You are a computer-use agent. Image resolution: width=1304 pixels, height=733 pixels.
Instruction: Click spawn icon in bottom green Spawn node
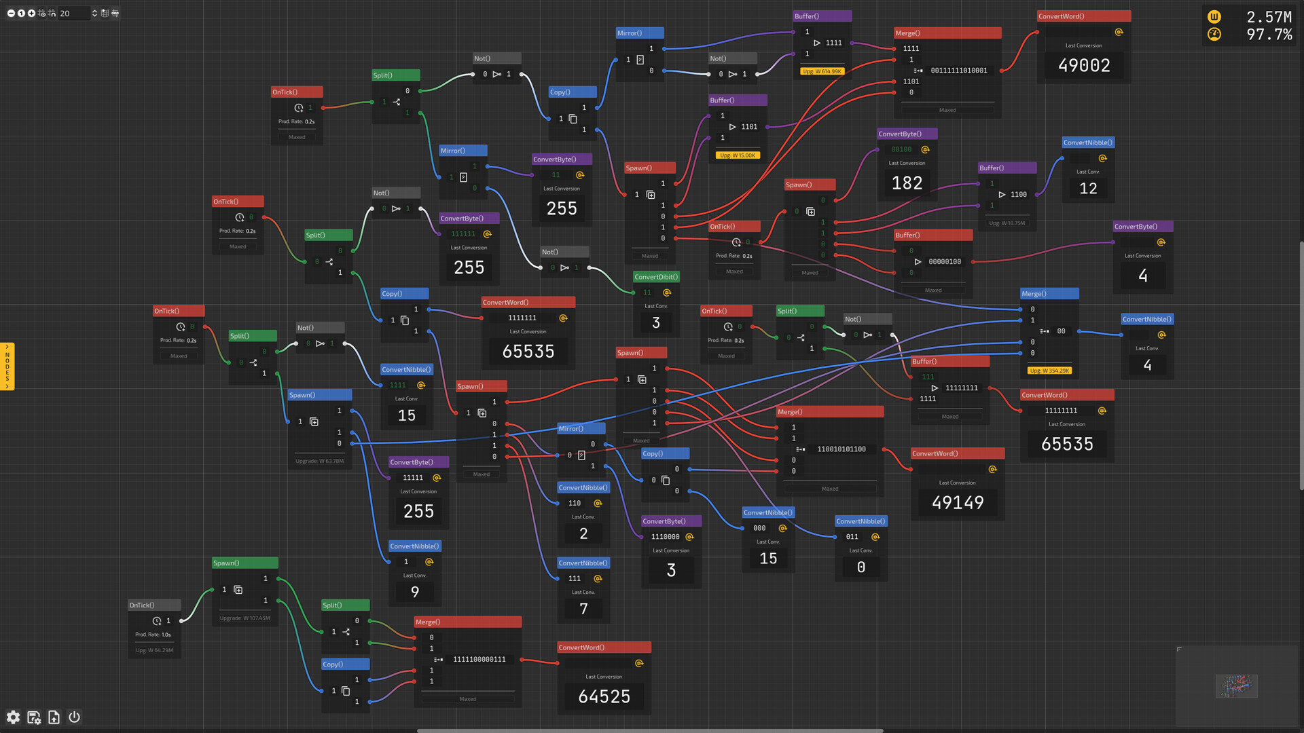tap(238, 590)
